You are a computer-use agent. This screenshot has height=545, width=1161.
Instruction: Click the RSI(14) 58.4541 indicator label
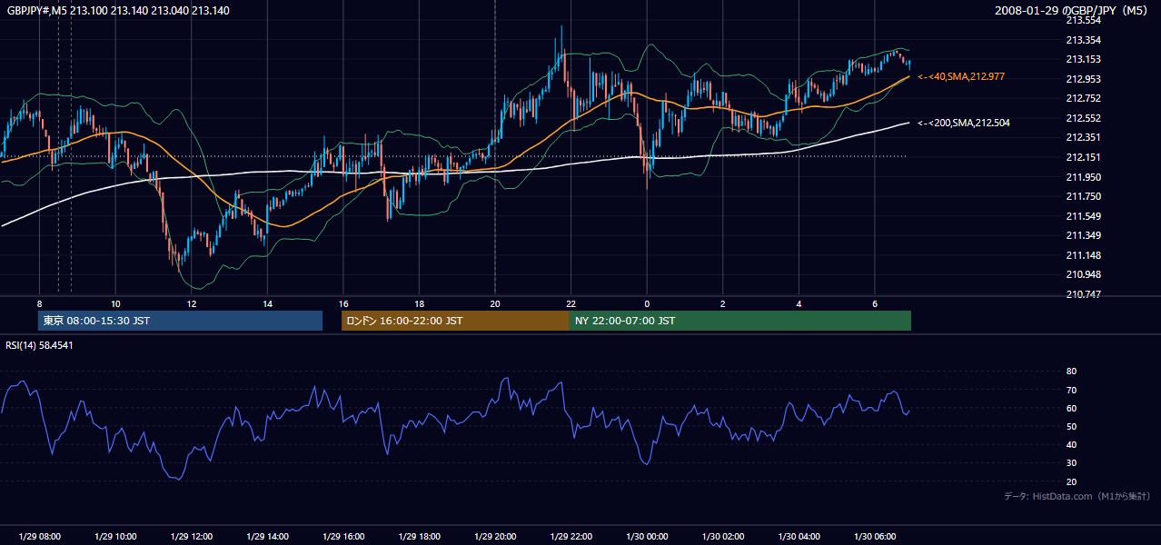(x=40, y=345)
